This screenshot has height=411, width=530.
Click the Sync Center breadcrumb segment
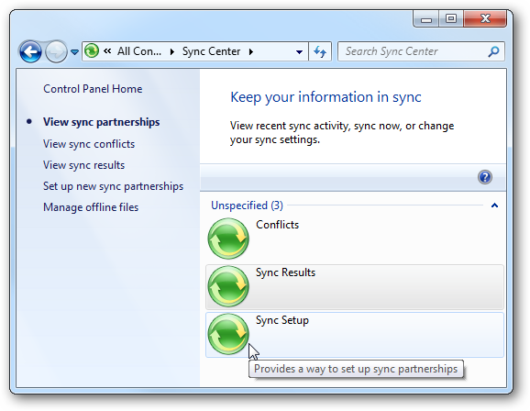(x=211, y=51)
